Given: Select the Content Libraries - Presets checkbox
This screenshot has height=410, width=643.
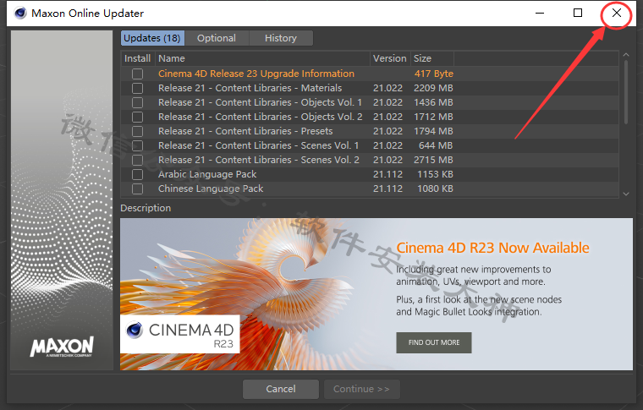Looking at the screenshot, I should [x=137, y=131].
